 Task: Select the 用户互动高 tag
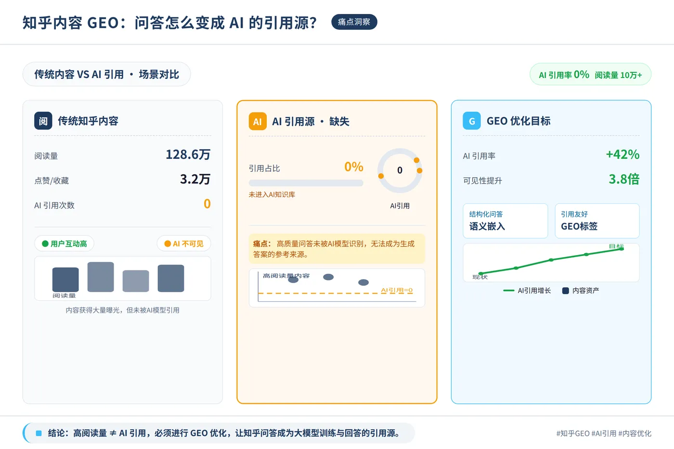[x=65, y=244]
